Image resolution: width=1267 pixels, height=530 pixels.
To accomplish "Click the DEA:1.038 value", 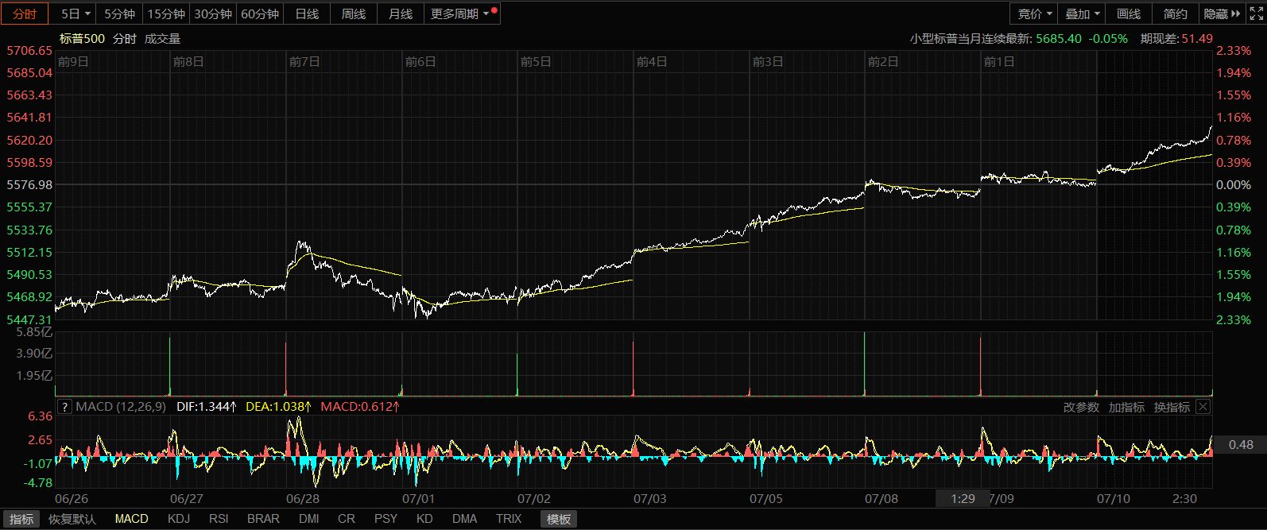I will [277, 407].
